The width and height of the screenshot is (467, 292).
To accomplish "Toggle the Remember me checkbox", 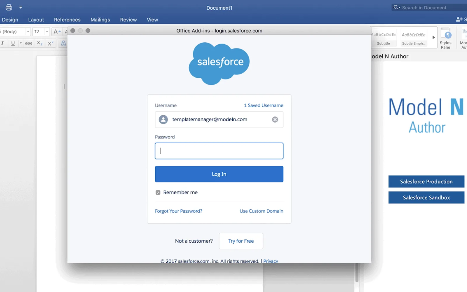I will (x=158, y=192).
